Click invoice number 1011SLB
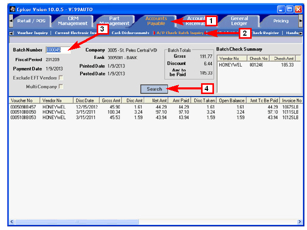 click(x=290, y=112)
